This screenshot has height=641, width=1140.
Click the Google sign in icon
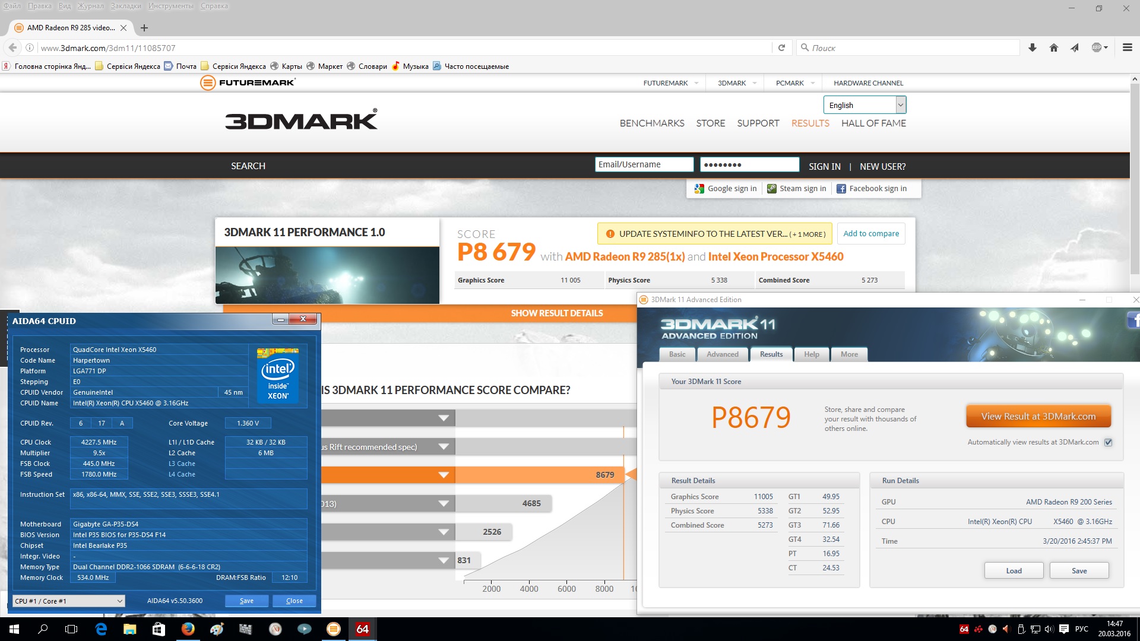(699, 189)
